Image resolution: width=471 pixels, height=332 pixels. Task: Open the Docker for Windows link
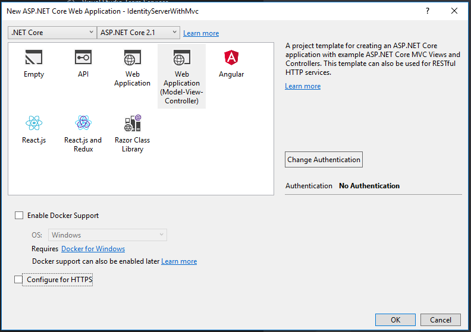(93, 249)
